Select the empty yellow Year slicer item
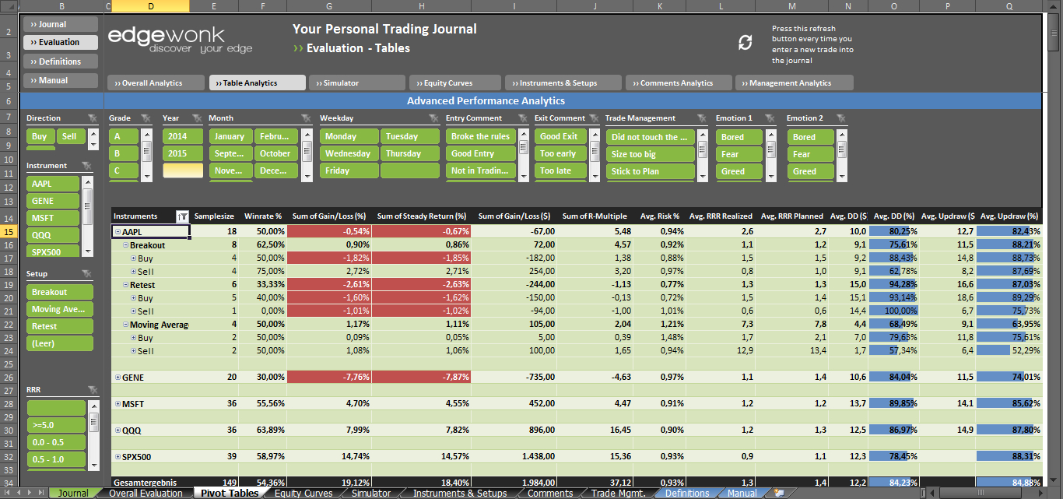The height and width of the screenshot is (499, 1063). pyautogui.click(x=182, y=170)
